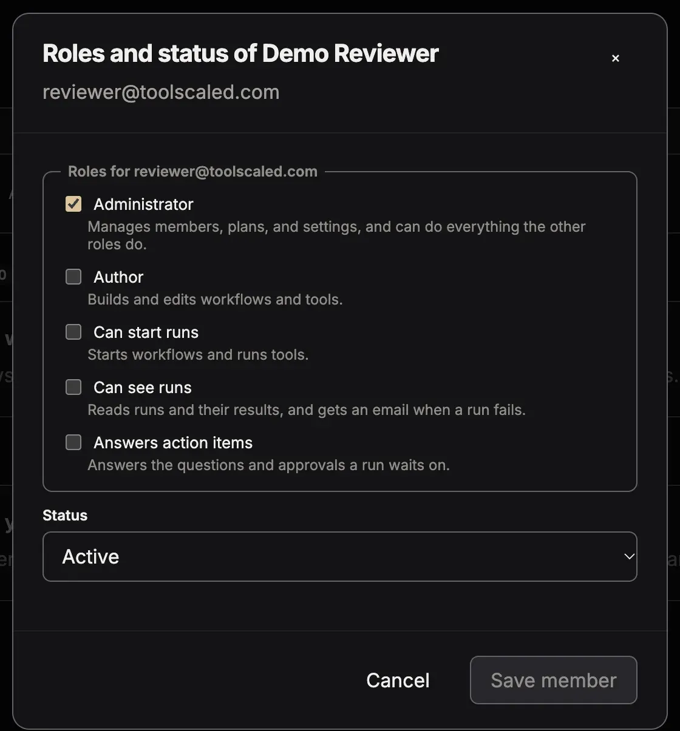680x731 pixels.
Task: Check the Can see runs checkbox
Action: (x=73, y=387)
